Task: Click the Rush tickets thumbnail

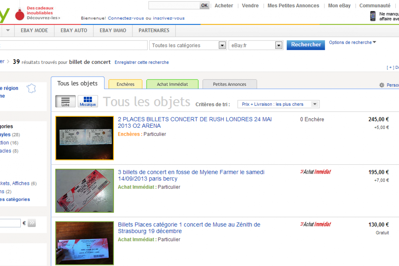Action: (x=84, y=138)
